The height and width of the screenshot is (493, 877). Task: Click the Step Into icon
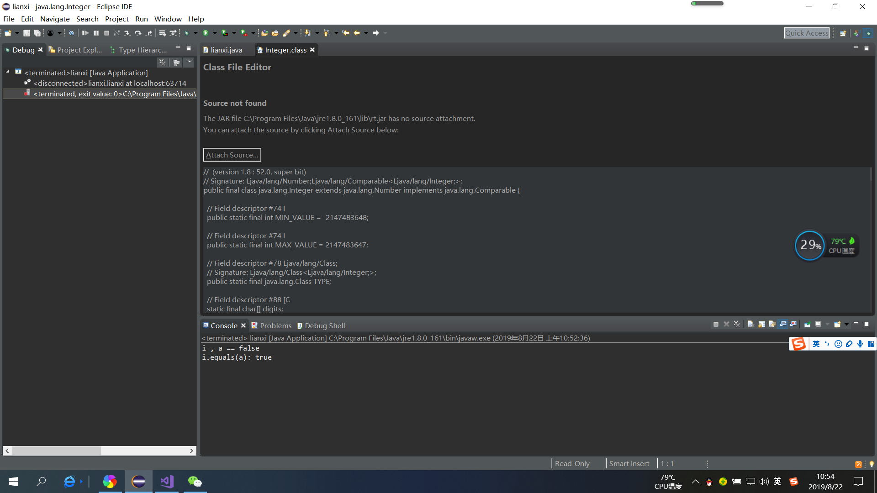127,33
